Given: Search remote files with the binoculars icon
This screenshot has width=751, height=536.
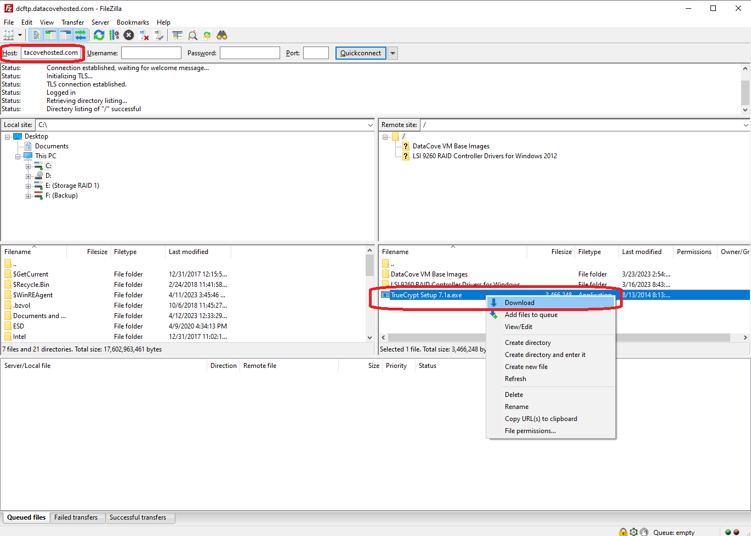Looking at the screenshot, I should point(222,35).
